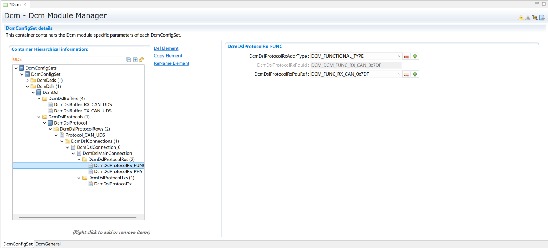Image resolution: width=548 pixels, height=248 pixels.
Task: Open the DcmDslProtocolRxPduRef dropdown
Action: (x=399, y=74)
